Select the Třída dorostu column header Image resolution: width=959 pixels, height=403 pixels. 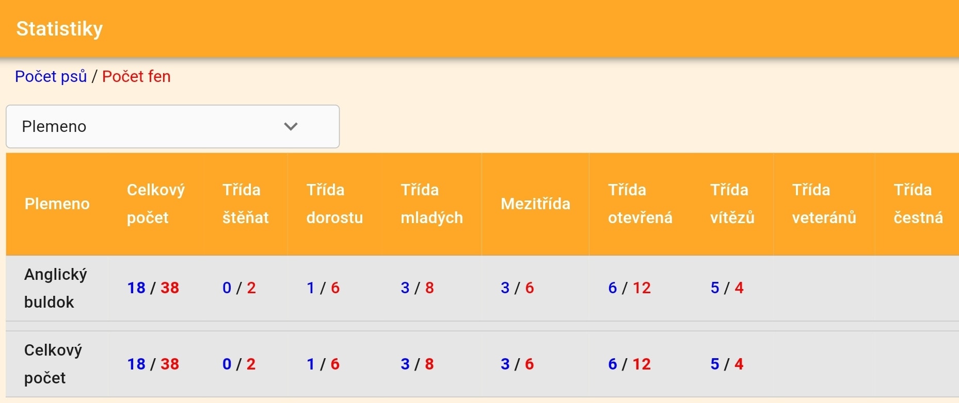[334, 204]
